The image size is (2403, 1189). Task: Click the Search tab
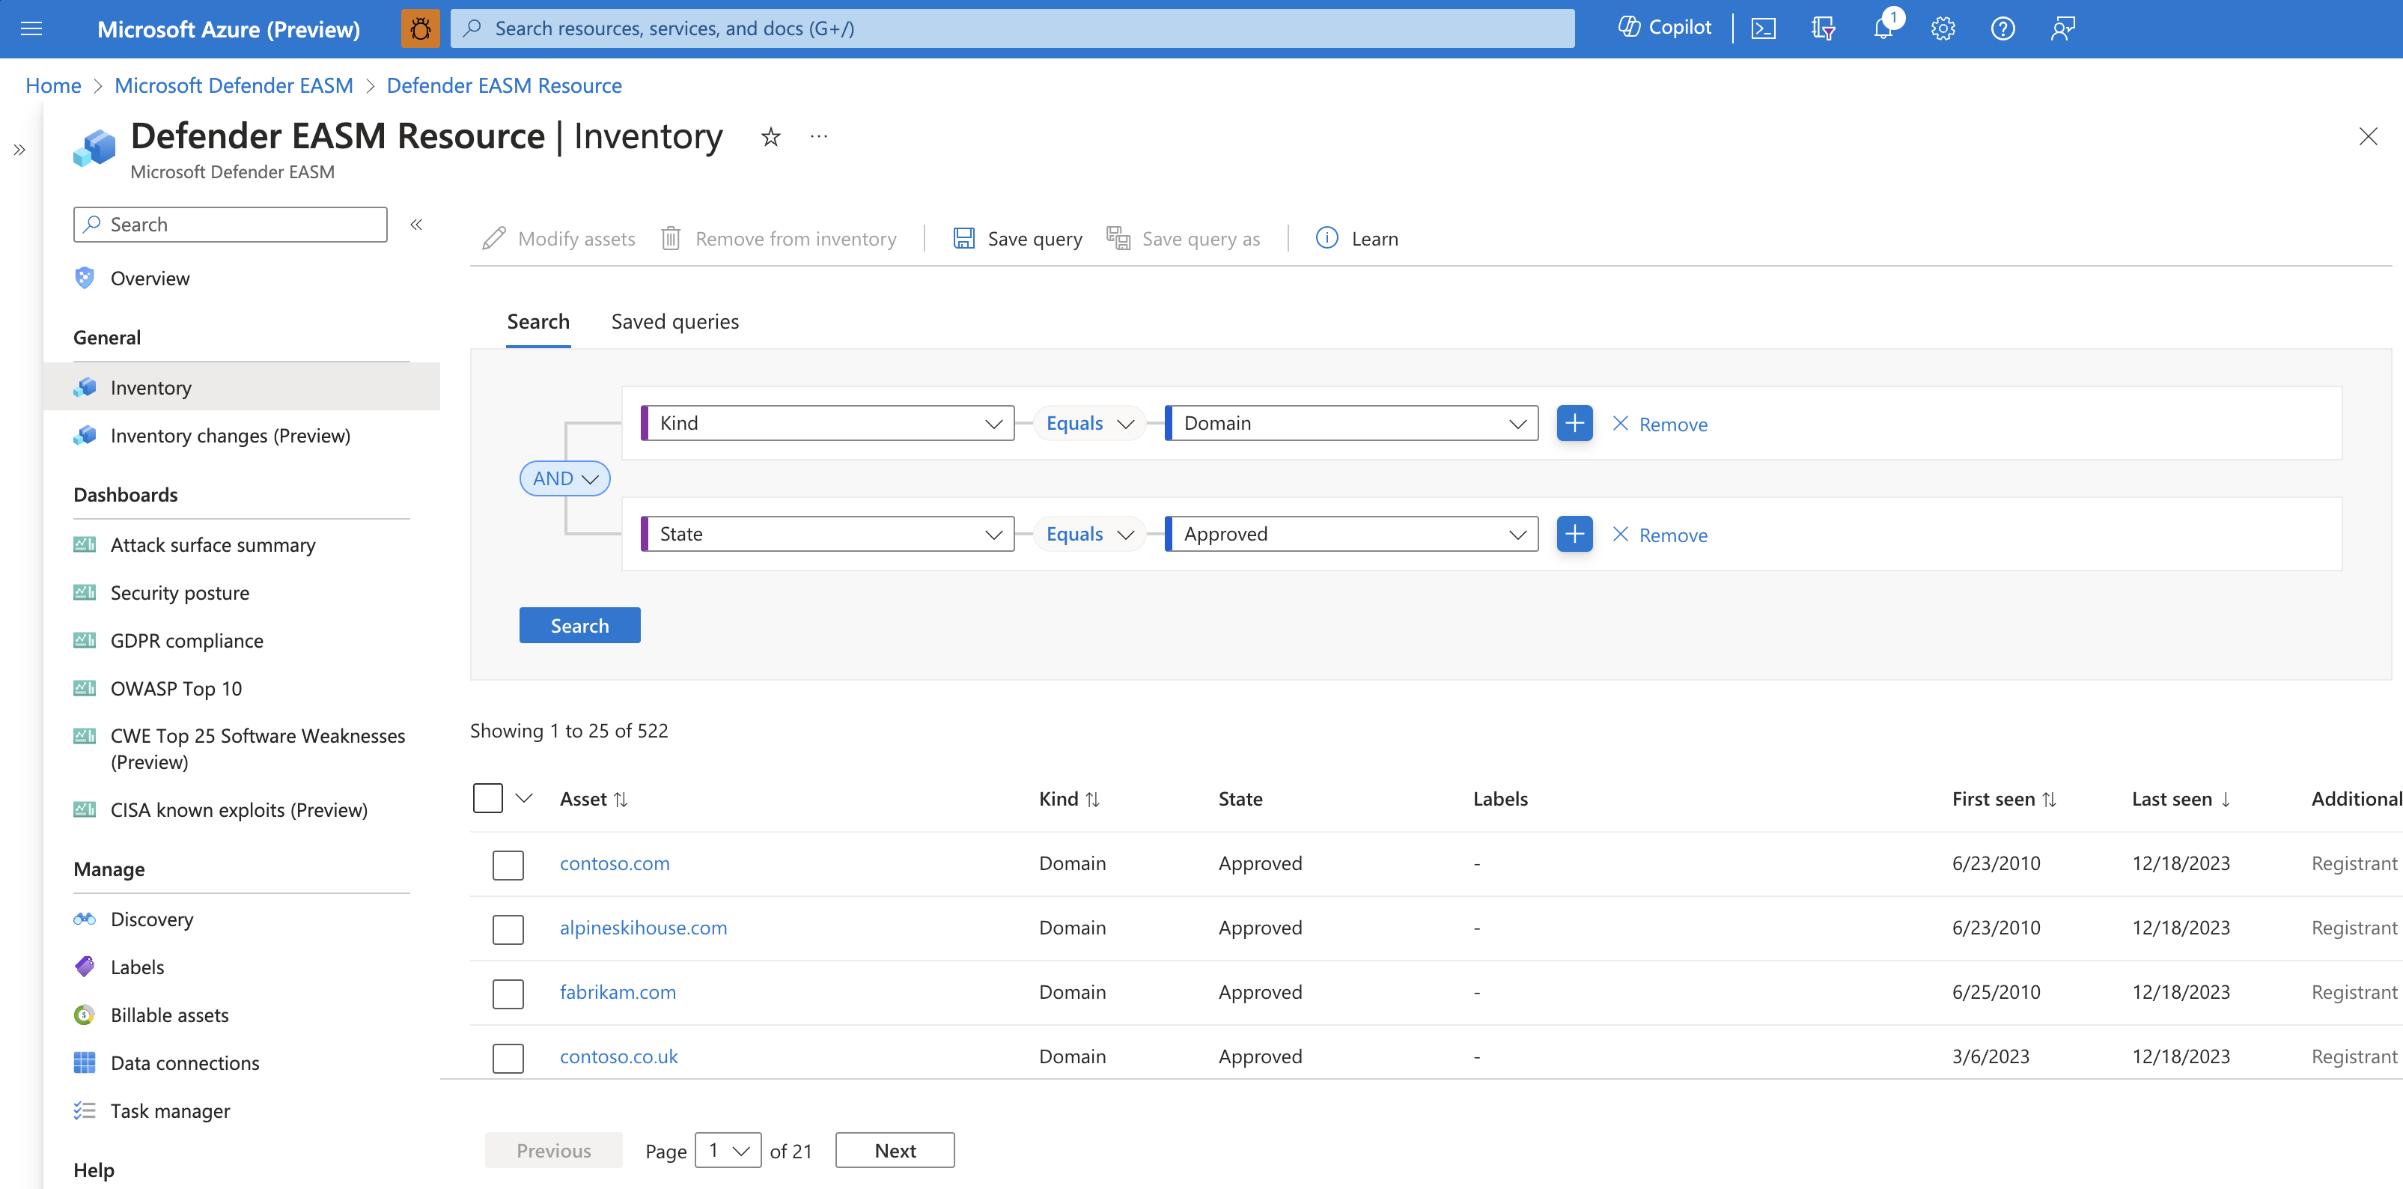(x=538, y=320)
